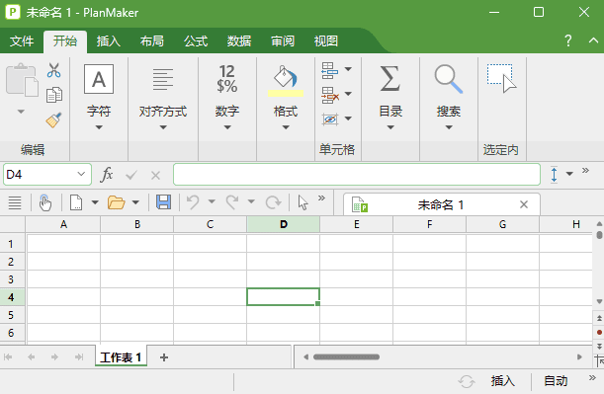The height and width of the screenshot is (394, 604).
Task: Expand the paste options arrow
Action: [21, 112]
